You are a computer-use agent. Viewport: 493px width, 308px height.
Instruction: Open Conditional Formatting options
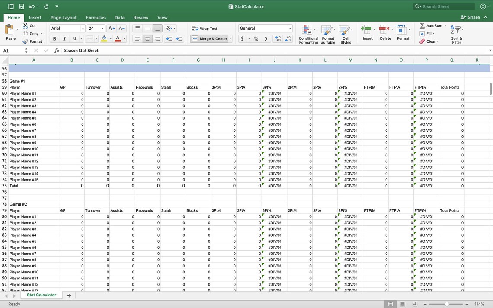(x=308, y=34)
